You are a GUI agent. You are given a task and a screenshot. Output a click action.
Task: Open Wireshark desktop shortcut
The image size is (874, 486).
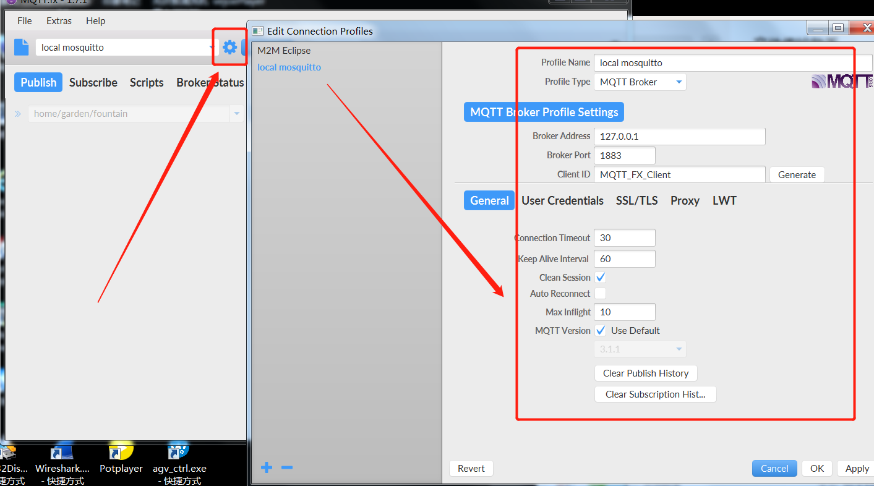(x=62, y=464)
